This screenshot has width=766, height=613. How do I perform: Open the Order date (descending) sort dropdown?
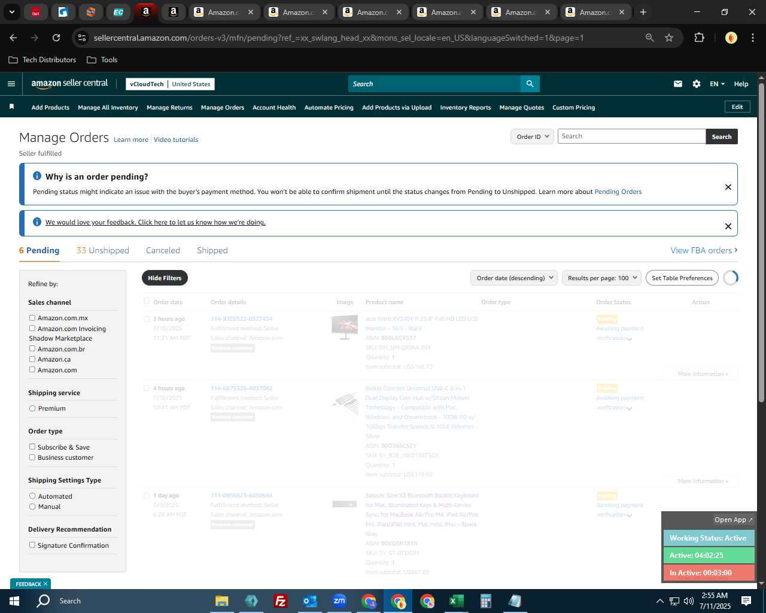coord(514,278)
